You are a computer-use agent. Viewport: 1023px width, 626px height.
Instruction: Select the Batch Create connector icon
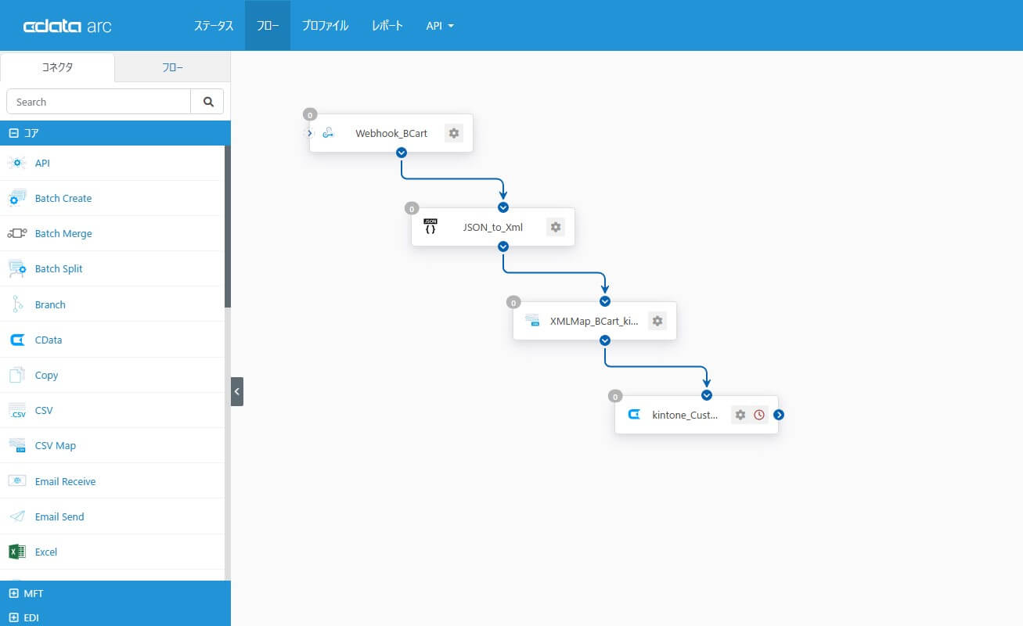[x=16, y=199]
